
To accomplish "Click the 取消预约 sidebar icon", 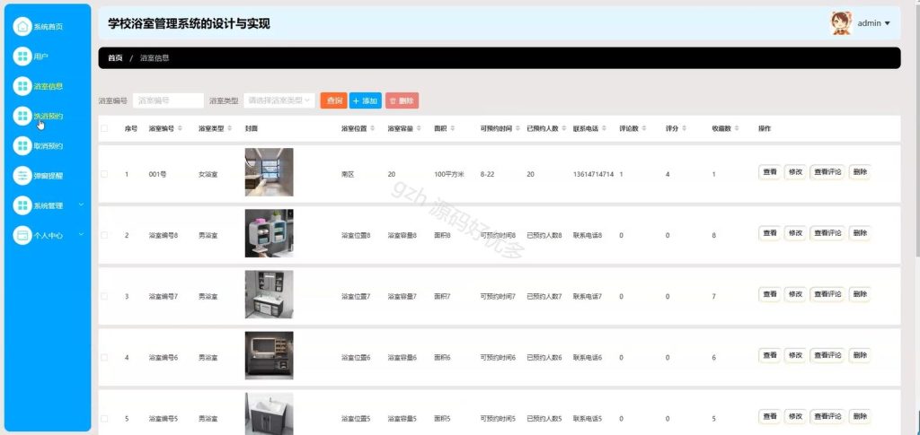I will click(22, 146).
